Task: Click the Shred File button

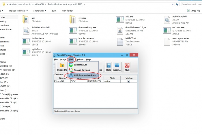Action: coord(194,11)
